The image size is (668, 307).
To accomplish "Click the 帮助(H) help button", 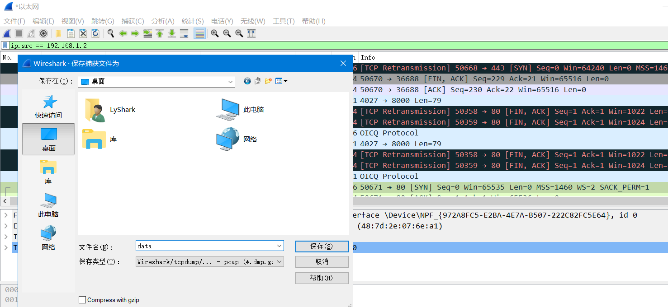I will [322, 278].
